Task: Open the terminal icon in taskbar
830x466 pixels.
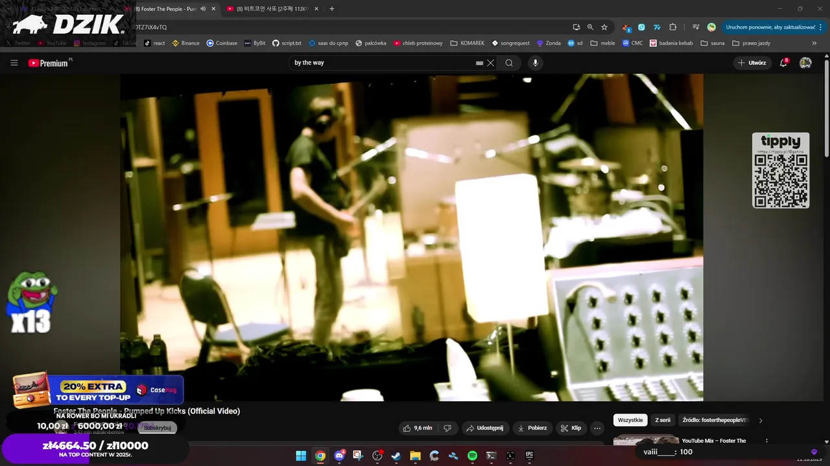Action: pyautogui.click(x=491, y=456)
